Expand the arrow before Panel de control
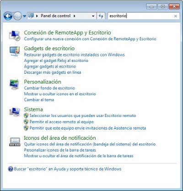This screenshot has width=183, height=191. [x=37, y=16]
